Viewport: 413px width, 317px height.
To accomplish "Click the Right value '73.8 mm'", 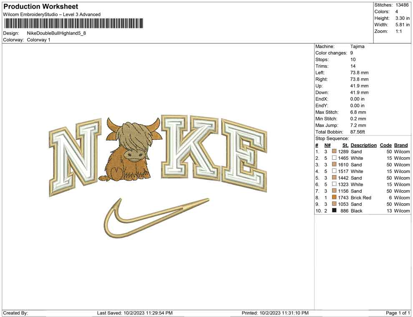I will click(359, 79).
